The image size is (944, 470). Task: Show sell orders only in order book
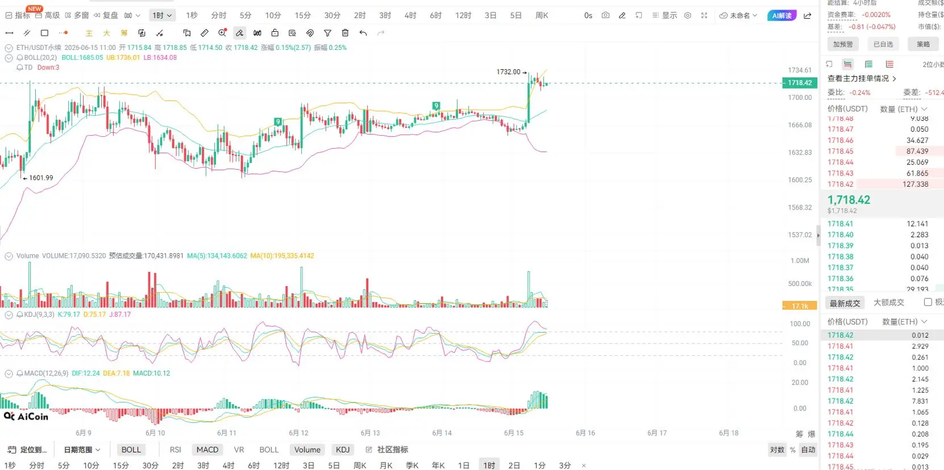tap(889, 64)
